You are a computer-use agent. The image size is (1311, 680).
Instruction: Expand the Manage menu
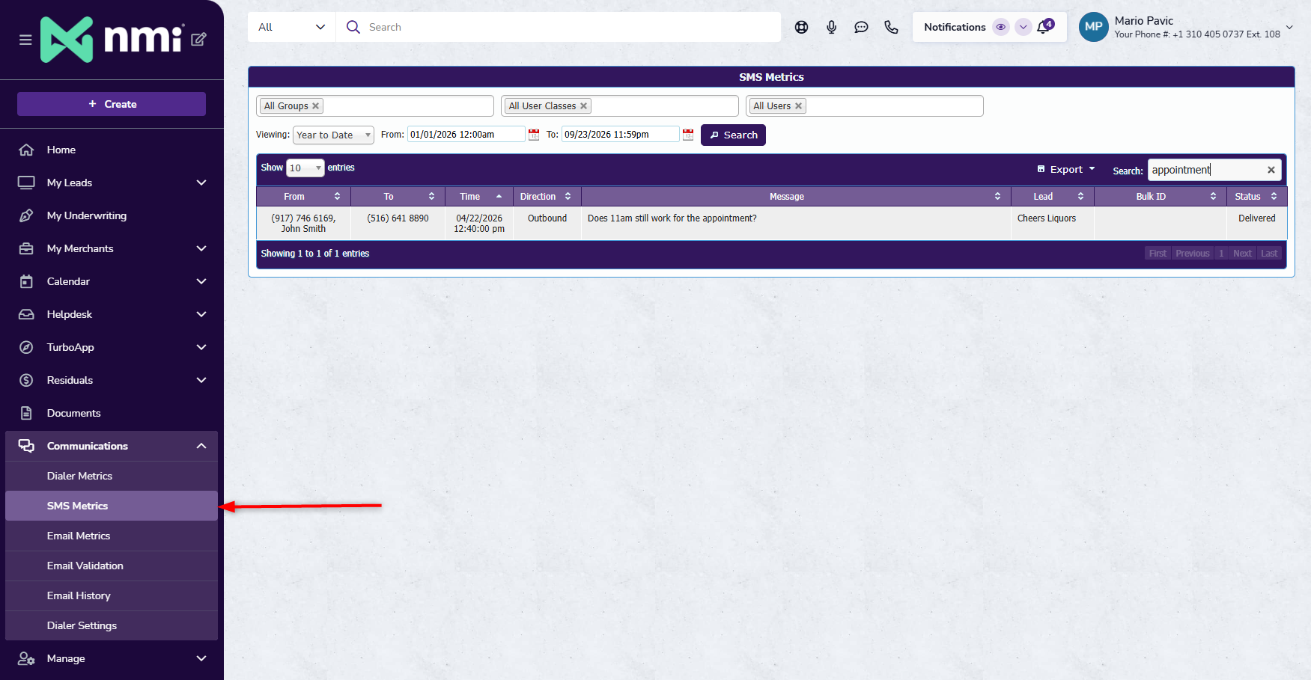[112, 658]
